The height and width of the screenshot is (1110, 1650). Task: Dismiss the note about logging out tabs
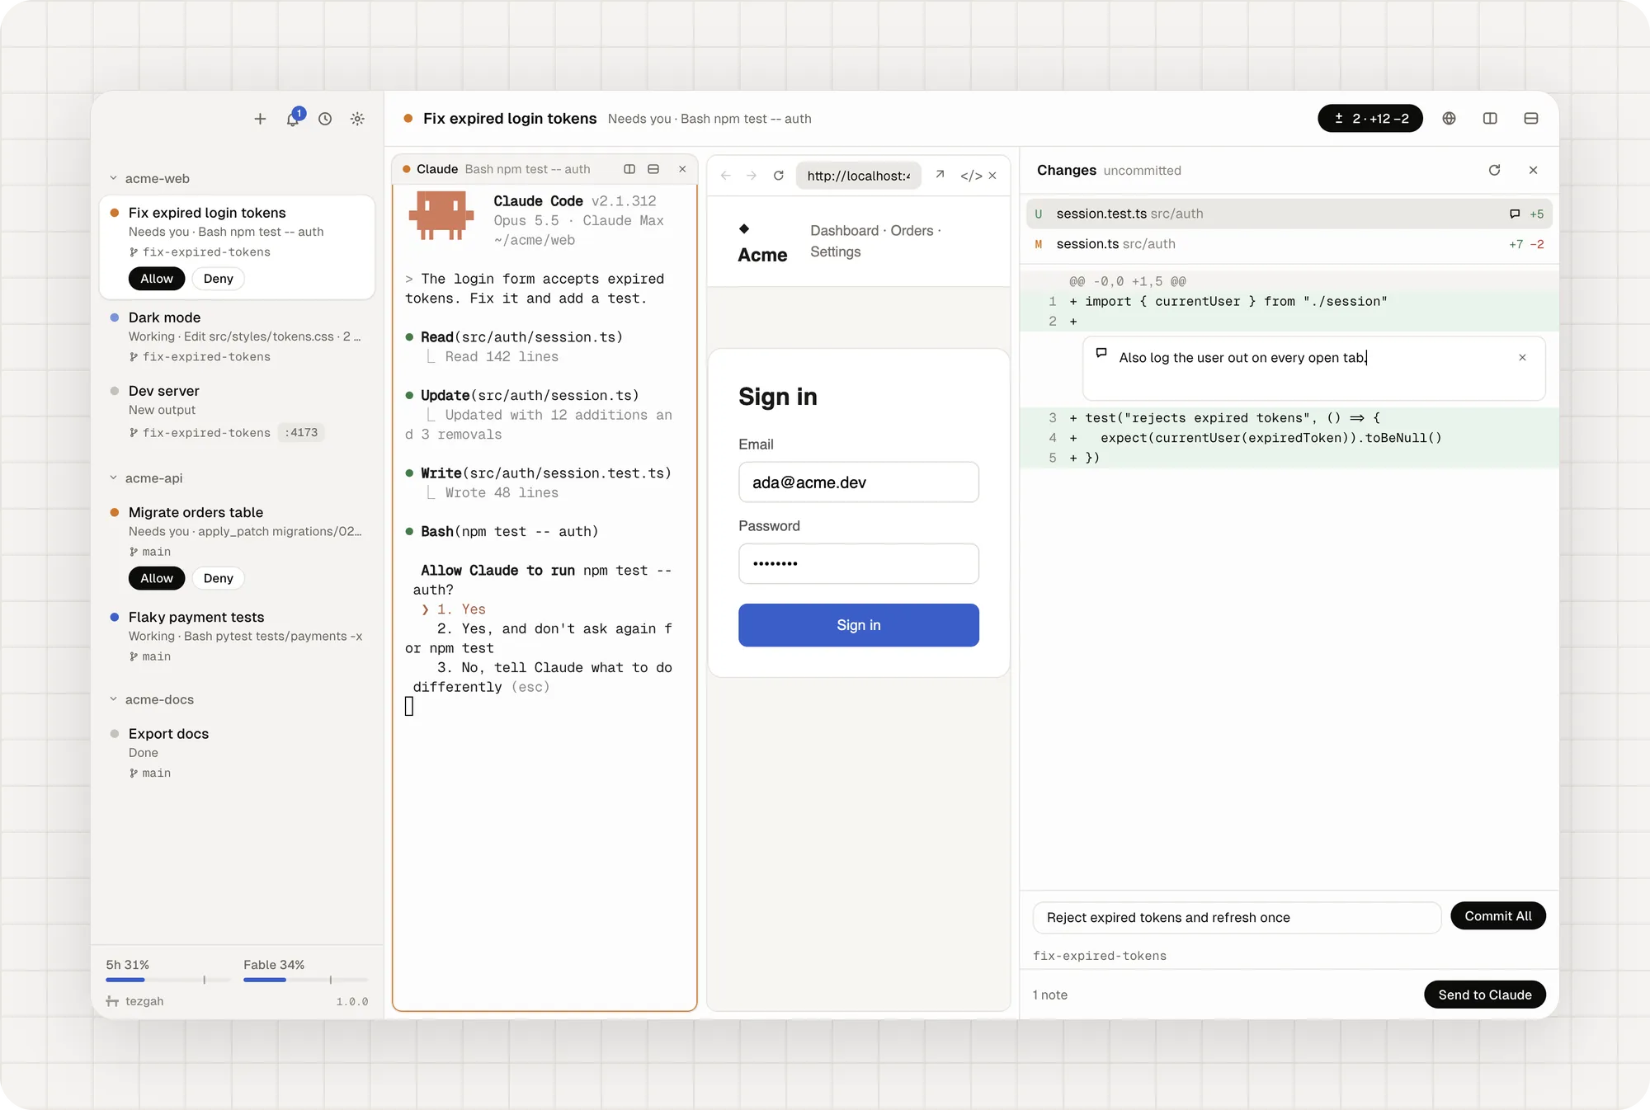(1522, 357)
